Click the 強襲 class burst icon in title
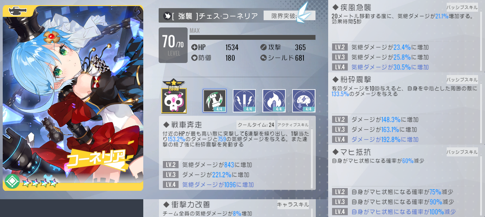The height and width of the screenshot is (217, 485). point(167,16)
